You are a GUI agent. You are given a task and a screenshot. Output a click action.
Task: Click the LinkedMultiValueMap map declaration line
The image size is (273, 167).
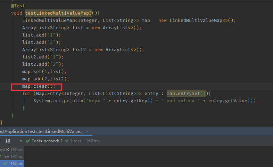[129, 21]
